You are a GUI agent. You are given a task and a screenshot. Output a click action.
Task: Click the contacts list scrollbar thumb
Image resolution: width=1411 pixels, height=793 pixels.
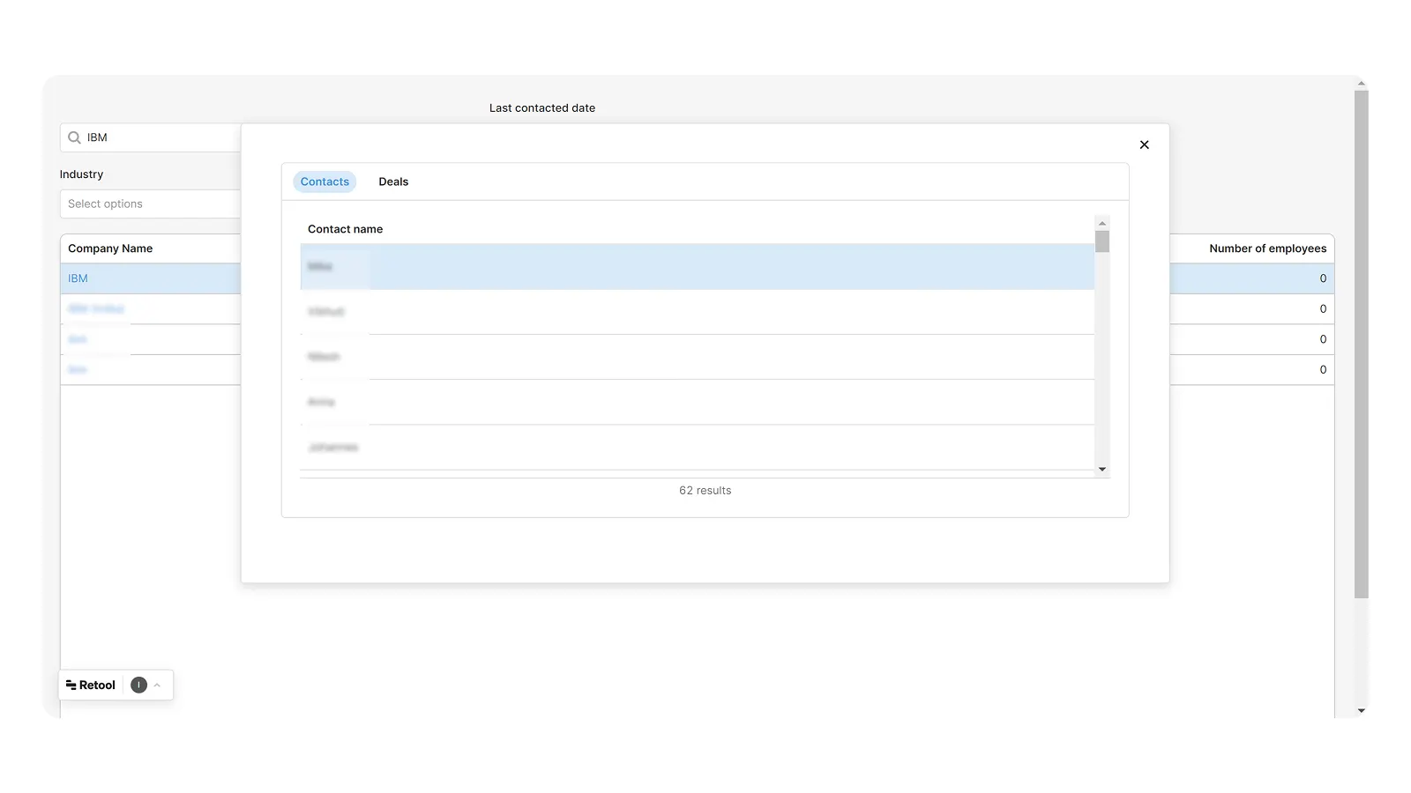(1102, 241)
